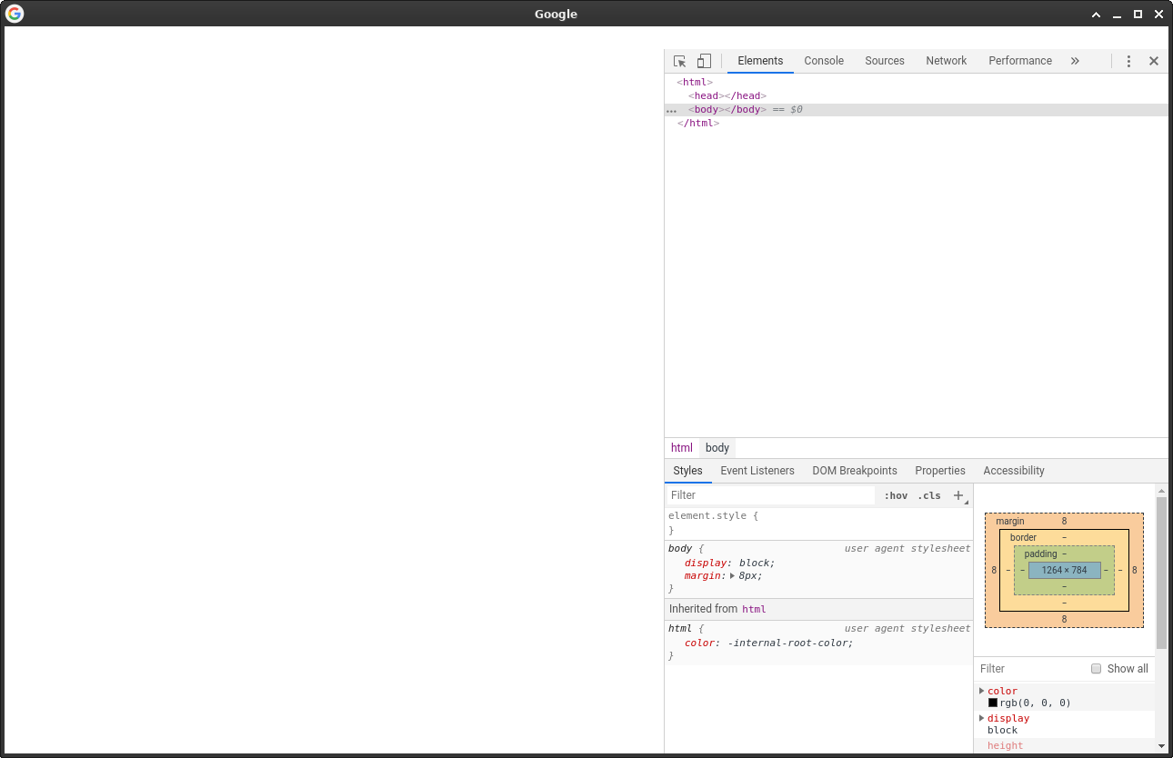Toggle element state with :hov button
The image size is (1173, 758).
click(895, 495)
